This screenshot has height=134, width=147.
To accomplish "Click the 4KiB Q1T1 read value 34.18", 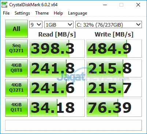I will click(x=57, y=108).
